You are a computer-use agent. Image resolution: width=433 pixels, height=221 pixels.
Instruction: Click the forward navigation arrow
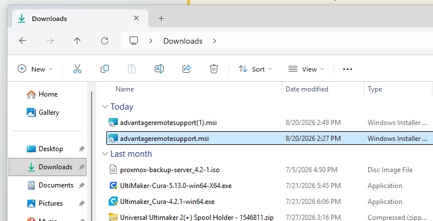coord(50,41)
